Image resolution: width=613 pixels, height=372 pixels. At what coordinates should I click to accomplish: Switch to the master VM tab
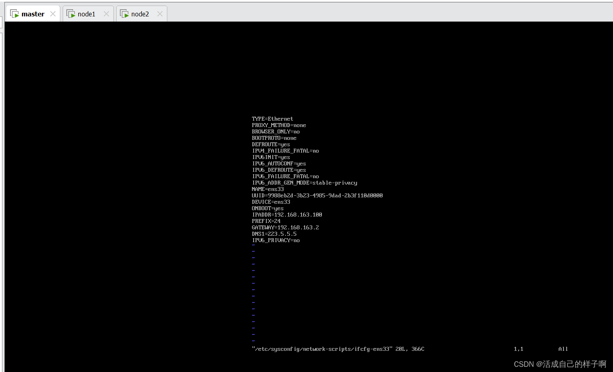point(33,14)
